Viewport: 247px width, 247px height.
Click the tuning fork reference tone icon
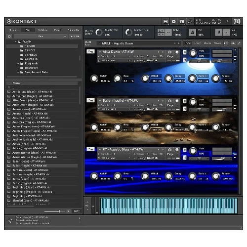[219, 33]
